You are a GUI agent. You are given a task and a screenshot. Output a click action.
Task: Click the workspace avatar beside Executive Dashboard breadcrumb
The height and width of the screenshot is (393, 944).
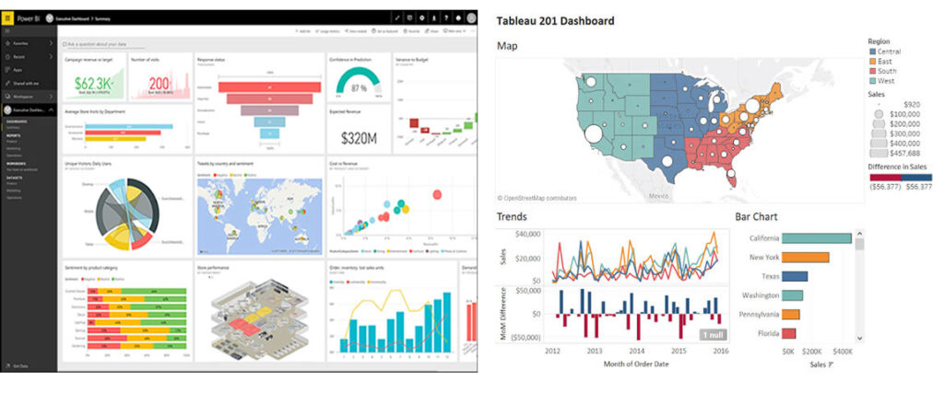pos(50,18)
